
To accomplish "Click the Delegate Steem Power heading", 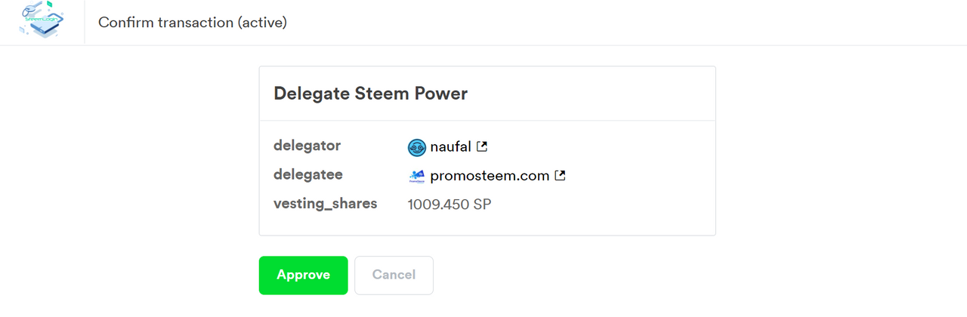I will click(x=370, y=94).
